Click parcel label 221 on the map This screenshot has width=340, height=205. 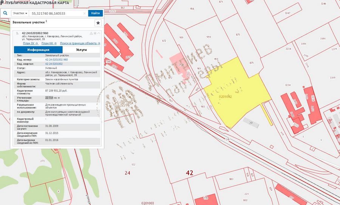click(247, 194)
